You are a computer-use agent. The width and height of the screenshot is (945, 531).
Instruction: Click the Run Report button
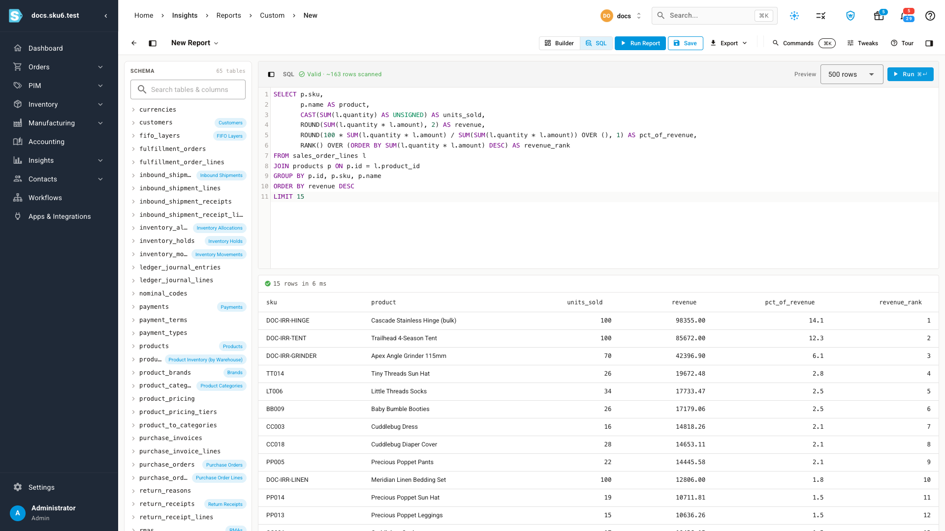[640, 43]
